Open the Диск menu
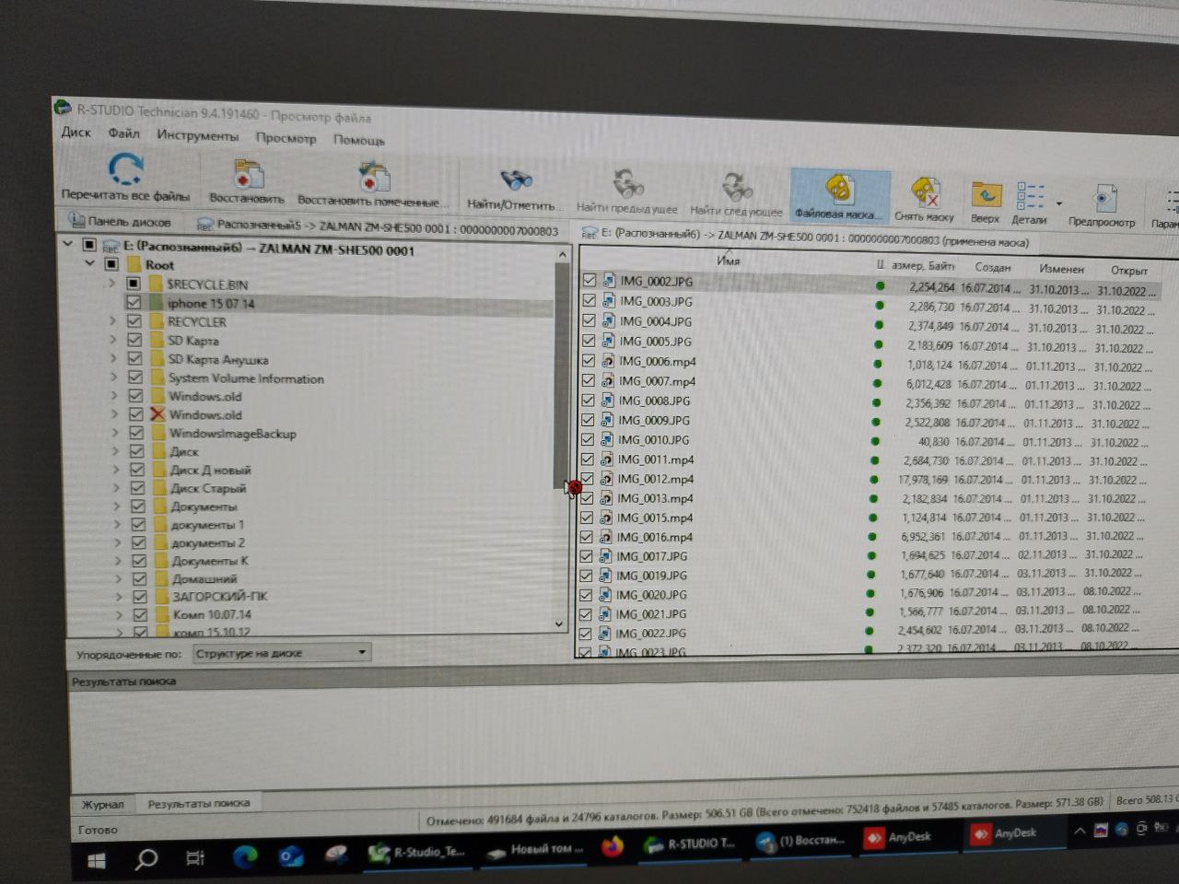Screen dimensions: 1179x884 coord(76,132)
